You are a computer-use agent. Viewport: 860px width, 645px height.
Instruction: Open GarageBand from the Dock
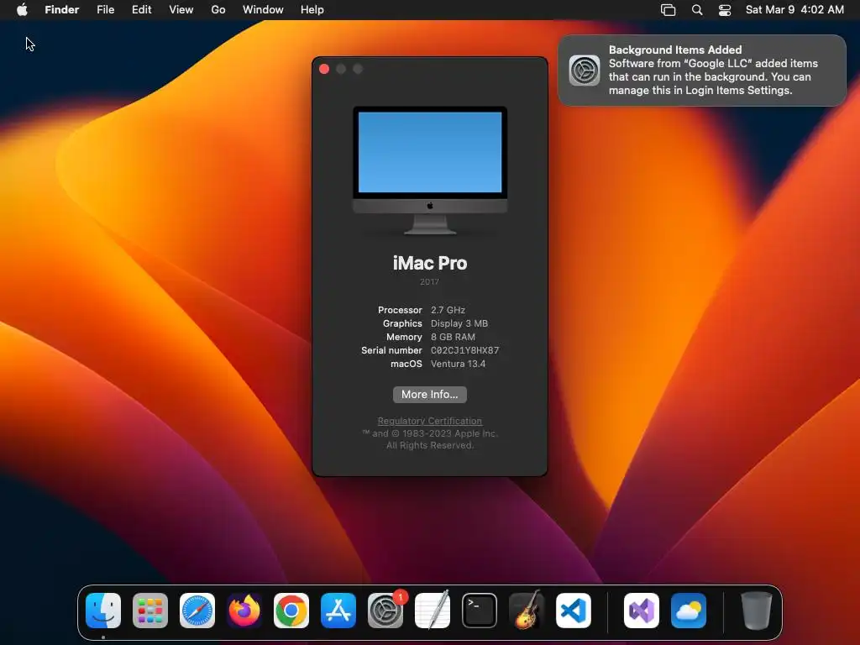[527, 611]
